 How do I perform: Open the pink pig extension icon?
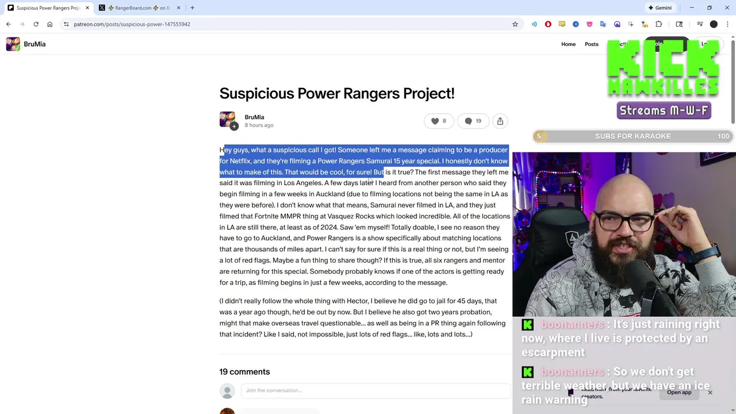589,24
